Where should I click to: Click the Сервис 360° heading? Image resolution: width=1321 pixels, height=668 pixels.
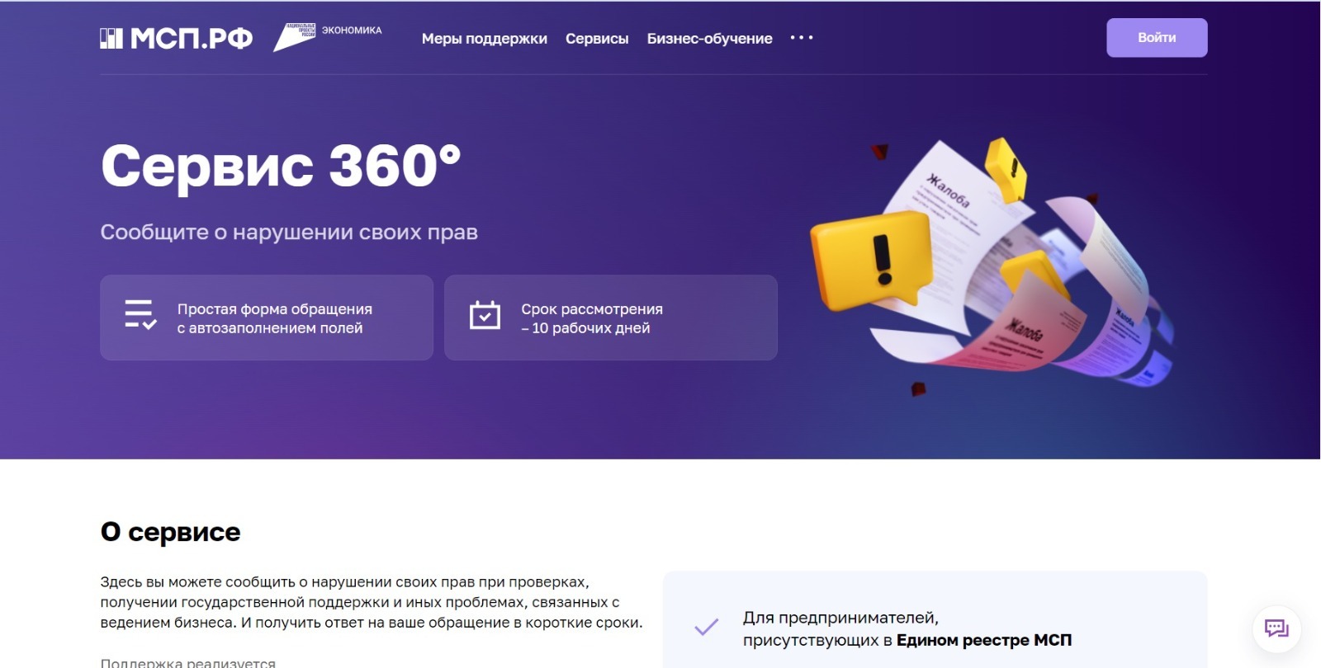pyautogui.click(x=281, y=166)
